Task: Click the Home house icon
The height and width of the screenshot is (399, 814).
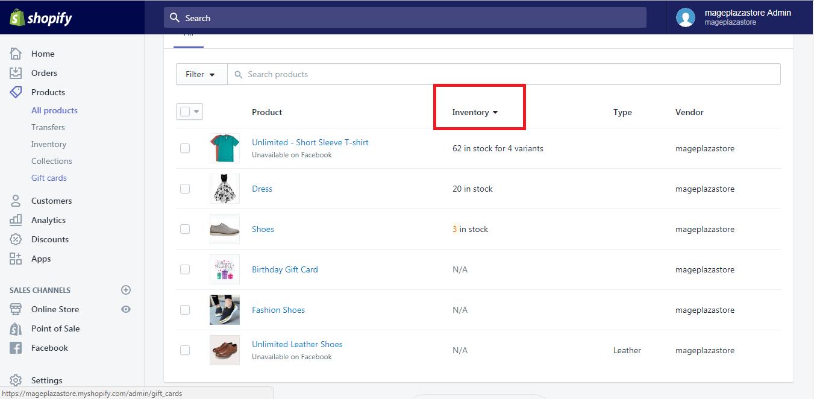Action: click(16, 54)
